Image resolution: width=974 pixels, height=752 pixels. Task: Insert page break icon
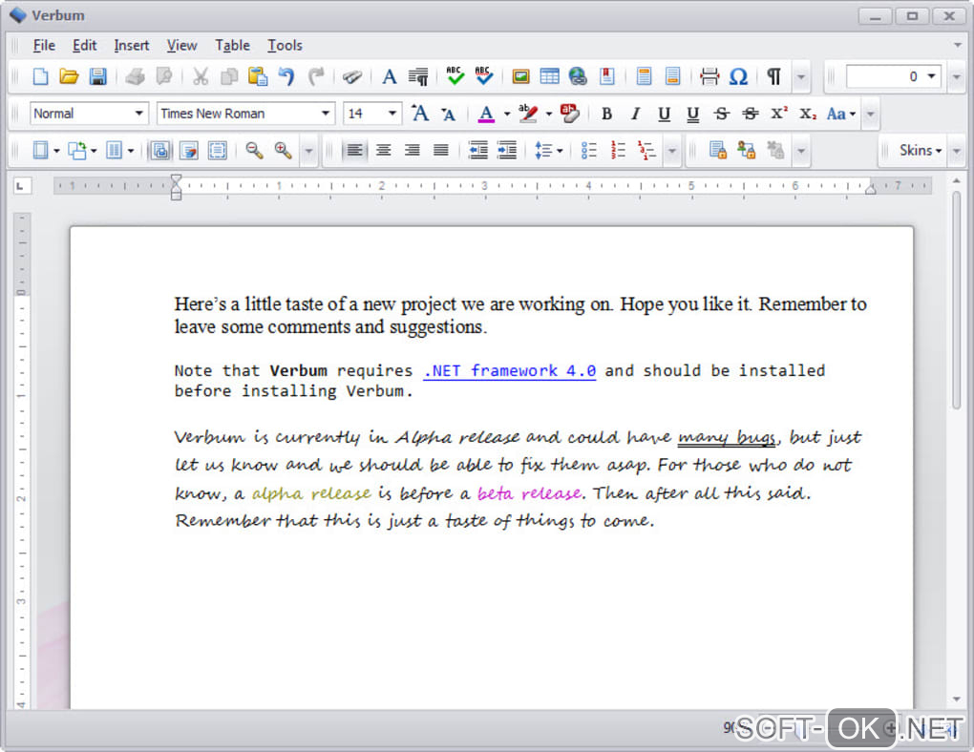(x=709, y=77)
